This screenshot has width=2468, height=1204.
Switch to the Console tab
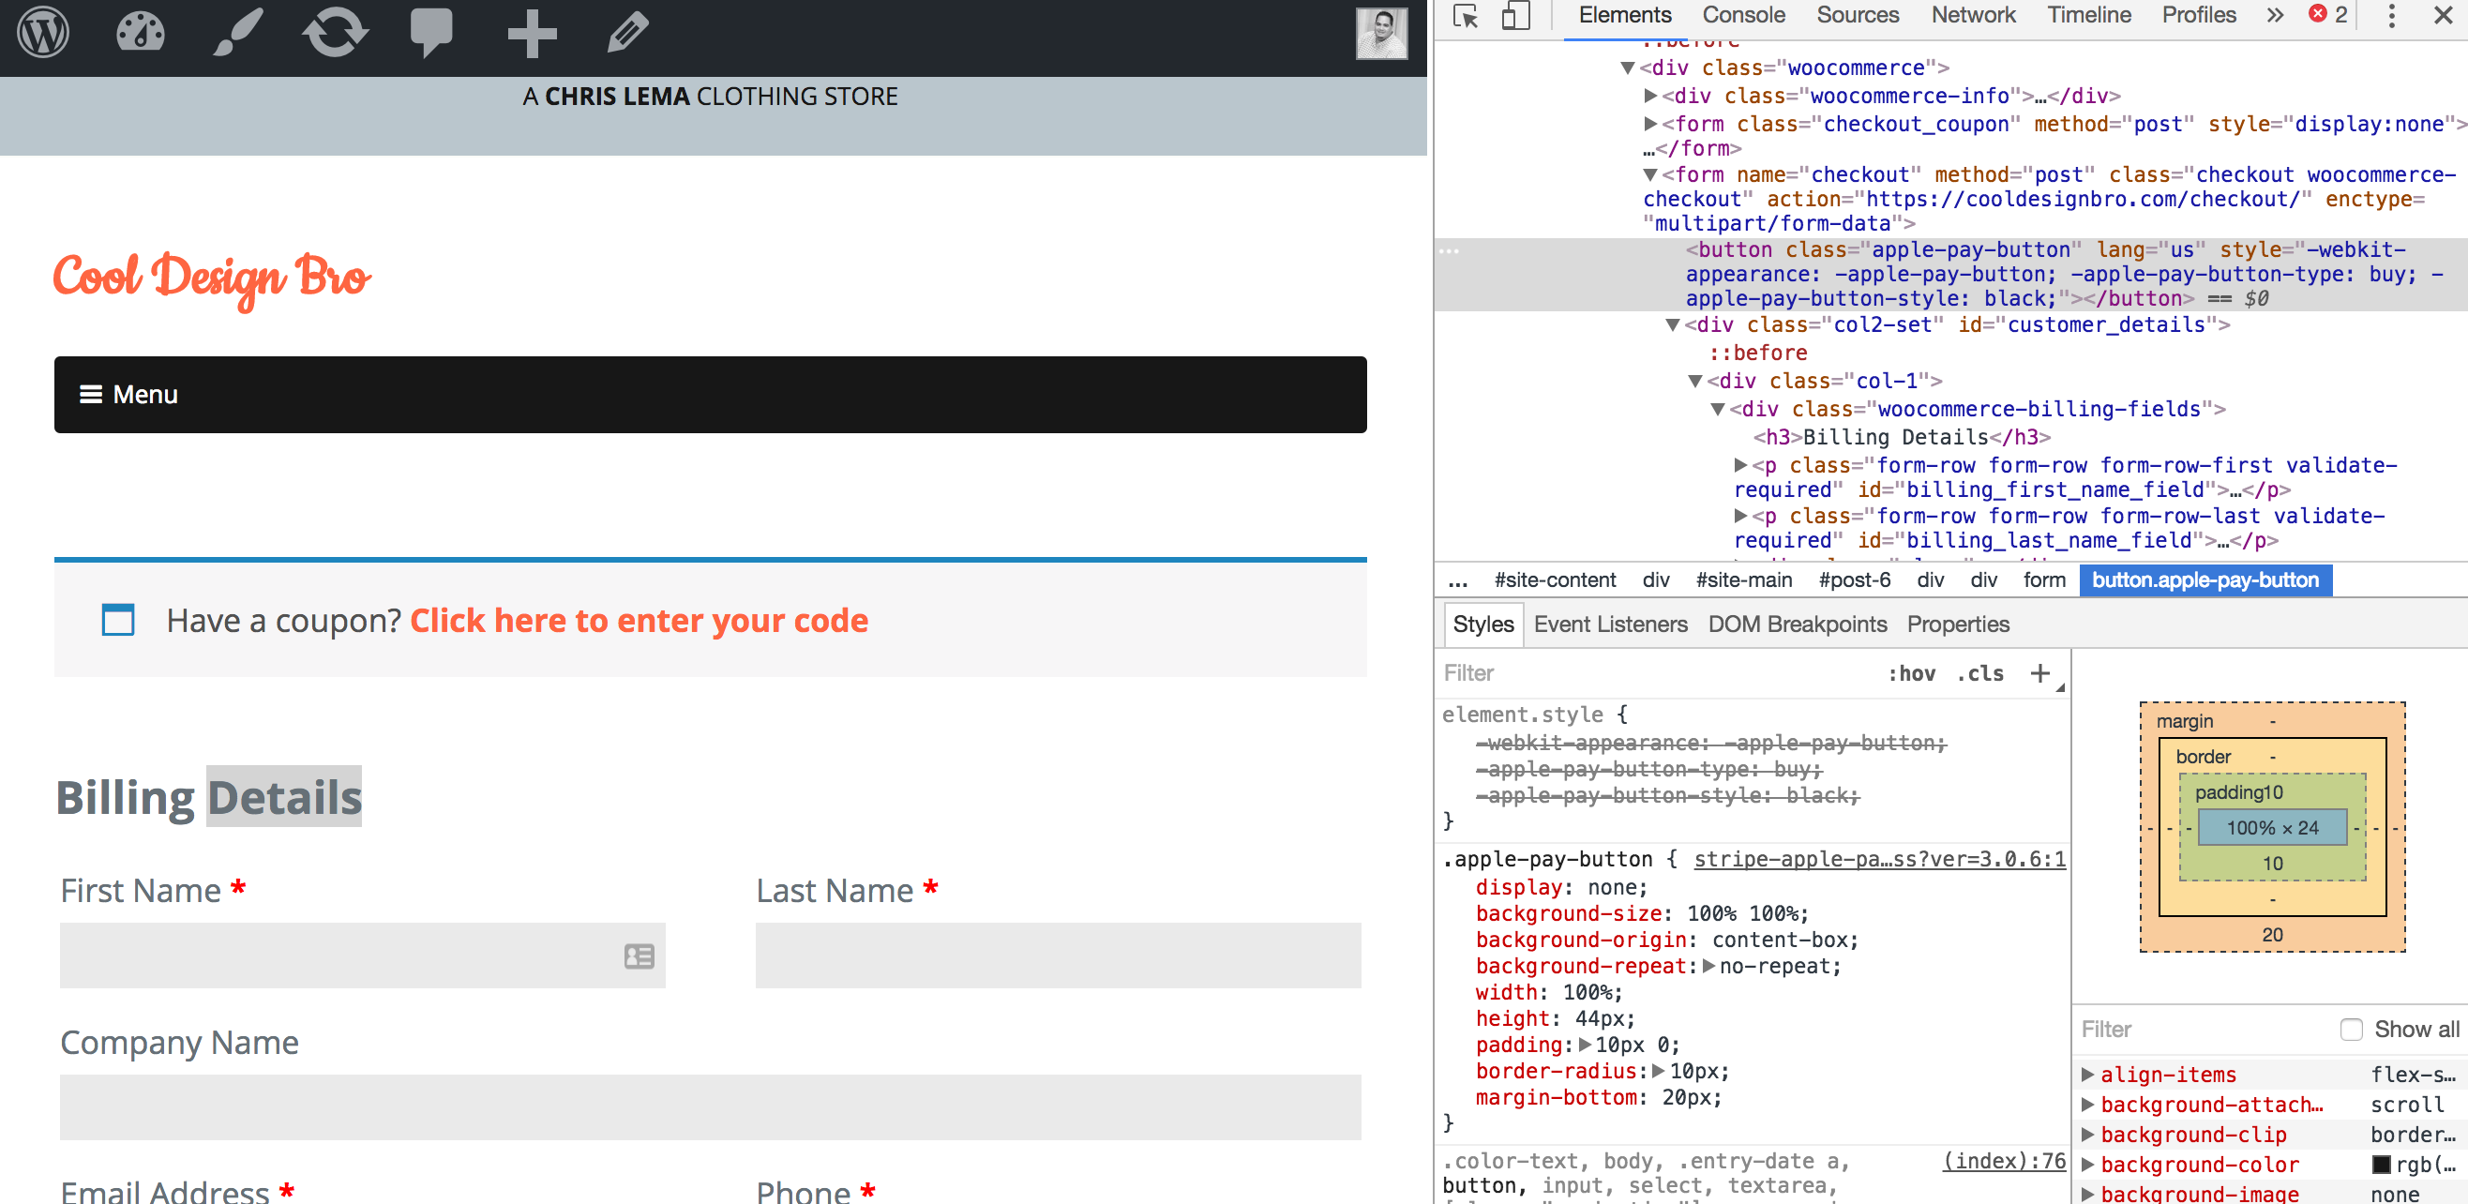1743,16
